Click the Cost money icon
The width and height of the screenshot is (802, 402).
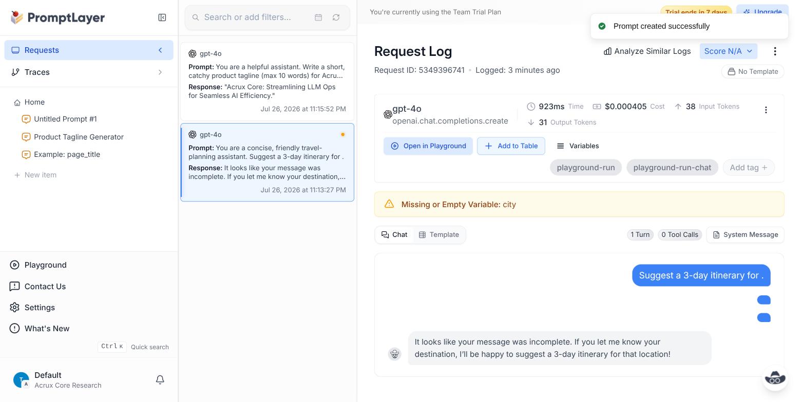click(x=597, y=107)
